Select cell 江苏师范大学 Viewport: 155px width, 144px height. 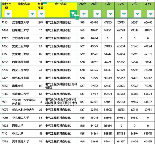coord(24,38)
